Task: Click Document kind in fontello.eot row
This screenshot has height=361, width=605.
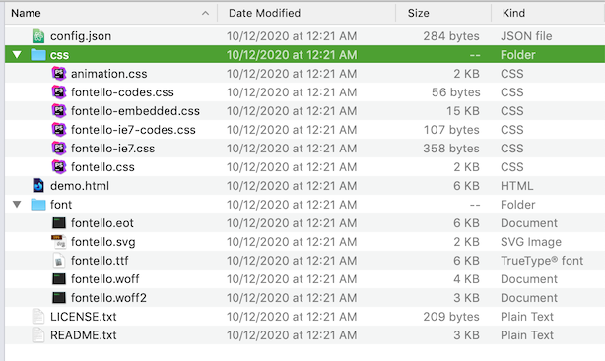Action: (529, 222)
